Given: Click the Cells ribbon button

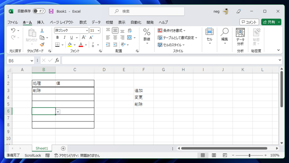Looking at the screenshot, I should tap(210, 36).
